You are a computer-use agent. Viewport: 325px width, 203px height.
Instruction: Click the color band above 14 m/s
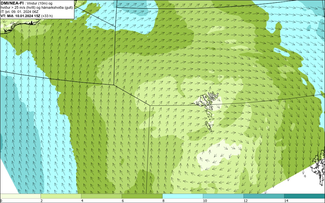pos(305,196)
